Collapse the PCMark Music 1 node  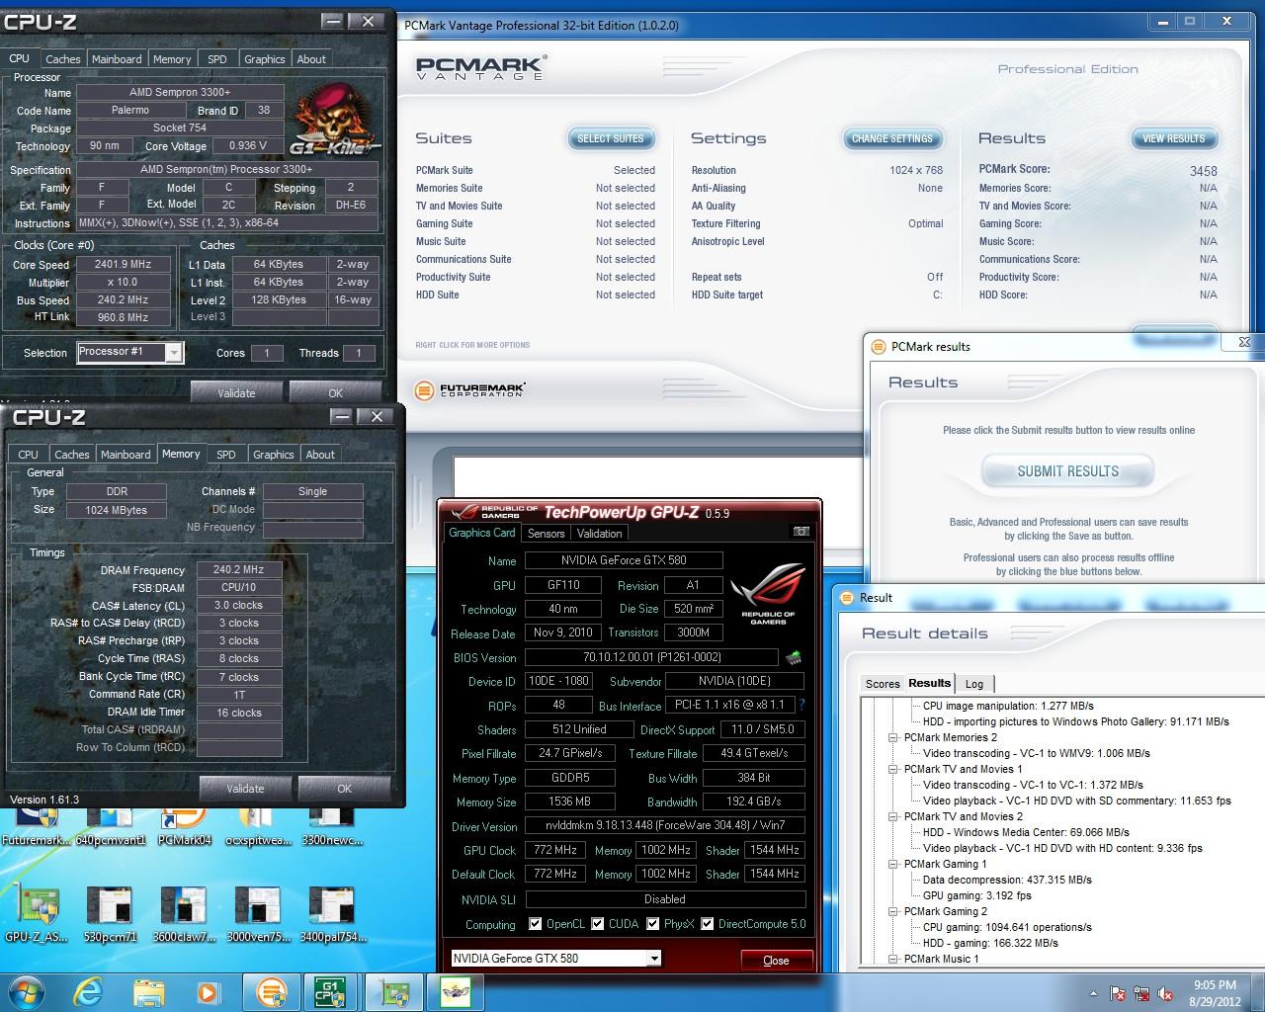click(x=892, y=959)
